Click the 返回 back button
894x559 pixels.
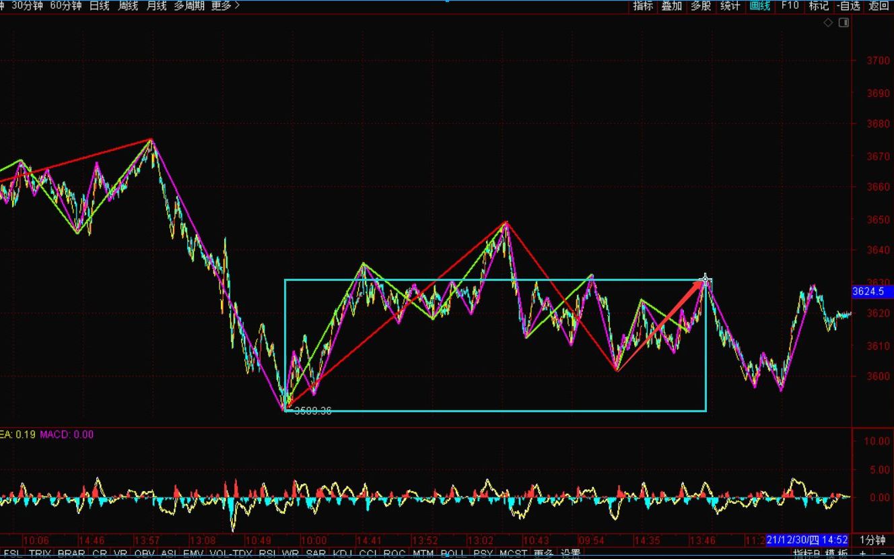click(879, 5)
